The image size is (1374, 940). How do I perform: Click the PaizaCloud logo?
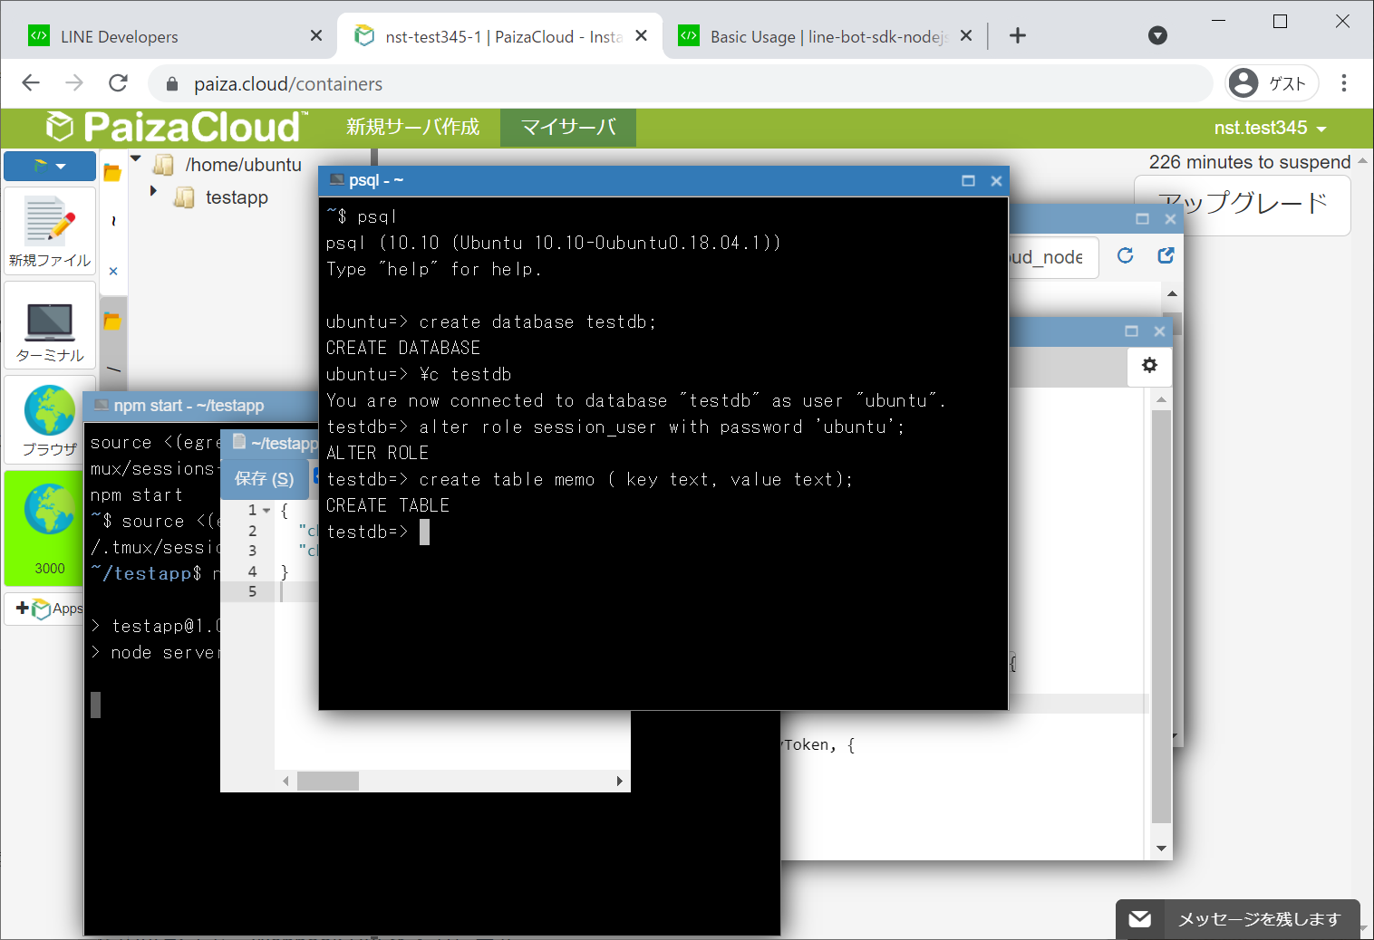pyautogui.click(x=177, y=127)
